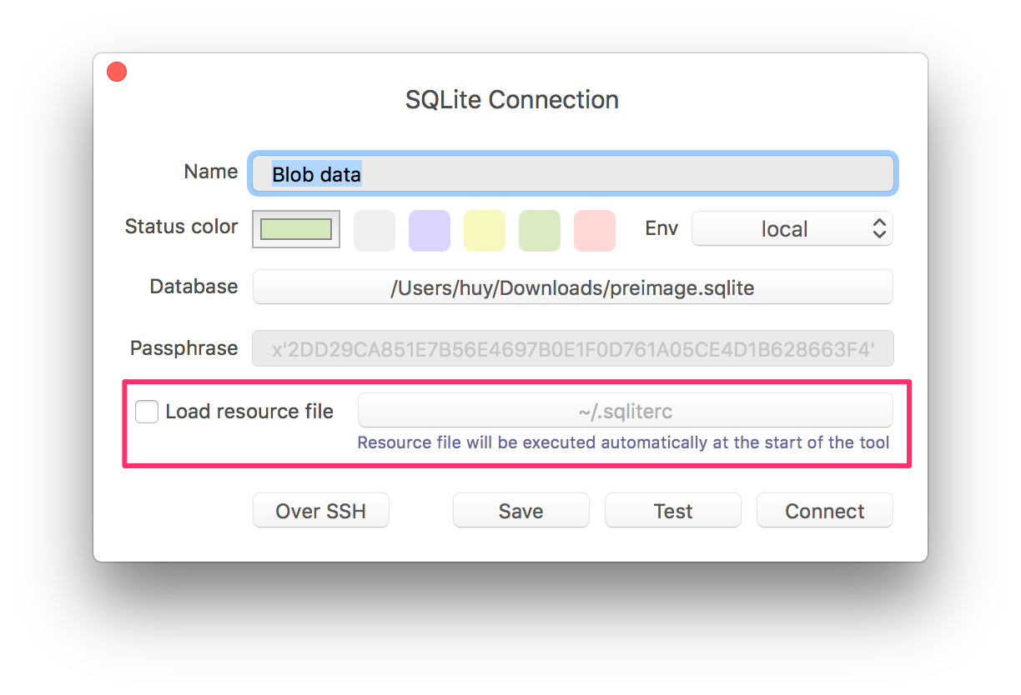Close the SQLite Connection window
Viewport: 1021px width, 695px height.
pos(117,72)
